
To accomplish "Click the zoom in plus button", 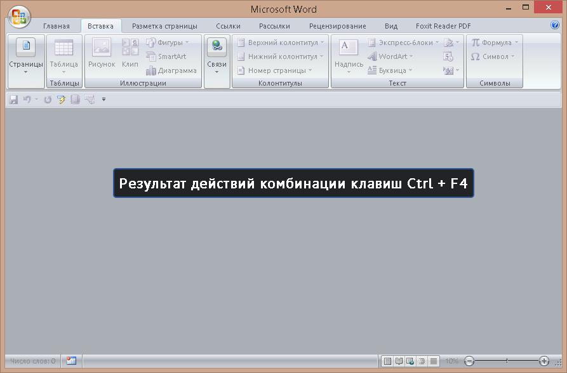I will pos(544,361).
